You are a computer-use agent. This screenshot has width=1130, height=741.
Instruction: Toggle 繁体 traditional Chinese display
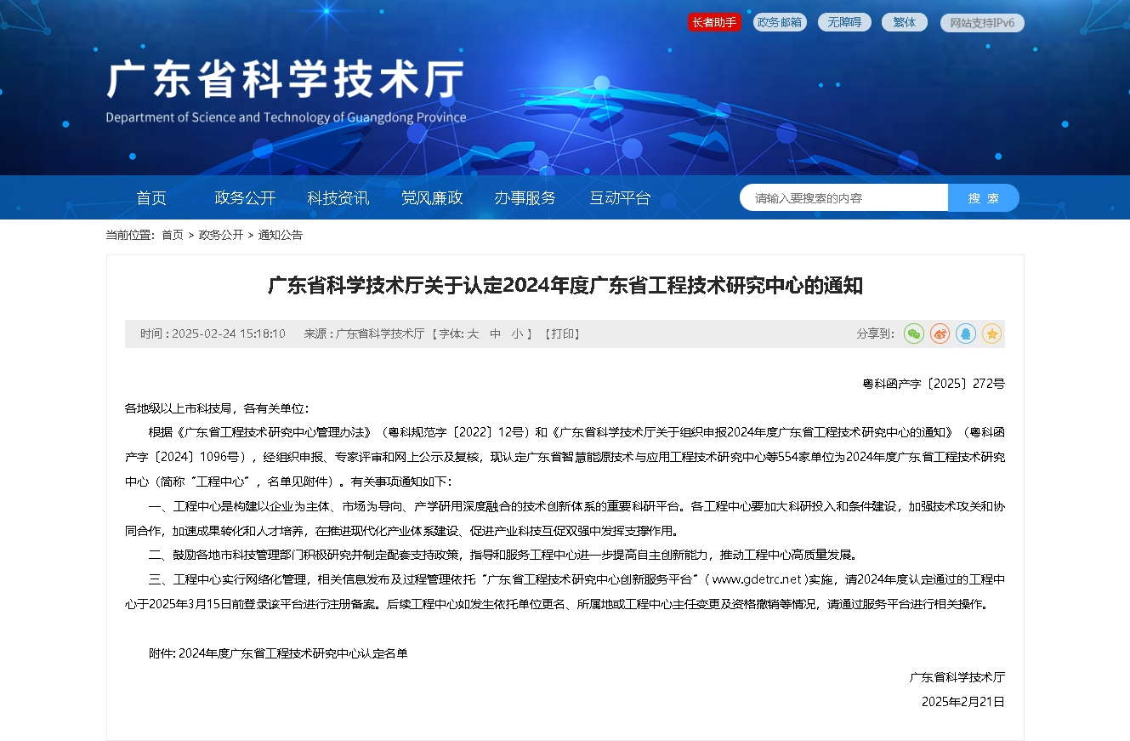click(904, 22)
